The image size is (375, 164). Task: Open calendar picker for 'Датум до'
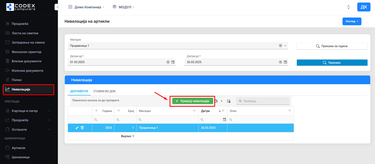285,62
